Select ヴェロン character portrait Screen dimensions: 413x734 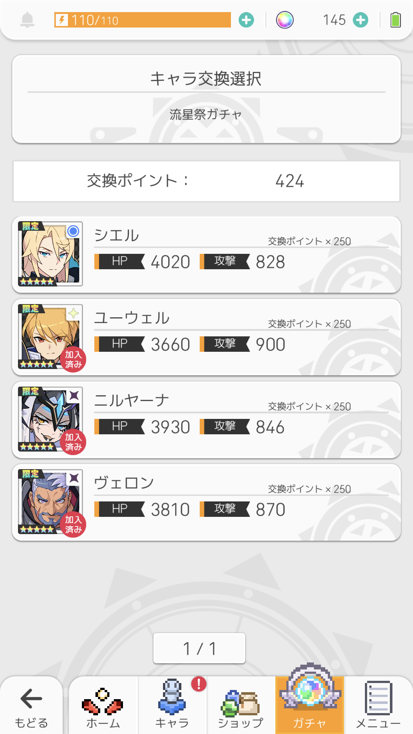pyautogui.click(x=50, y=501)
